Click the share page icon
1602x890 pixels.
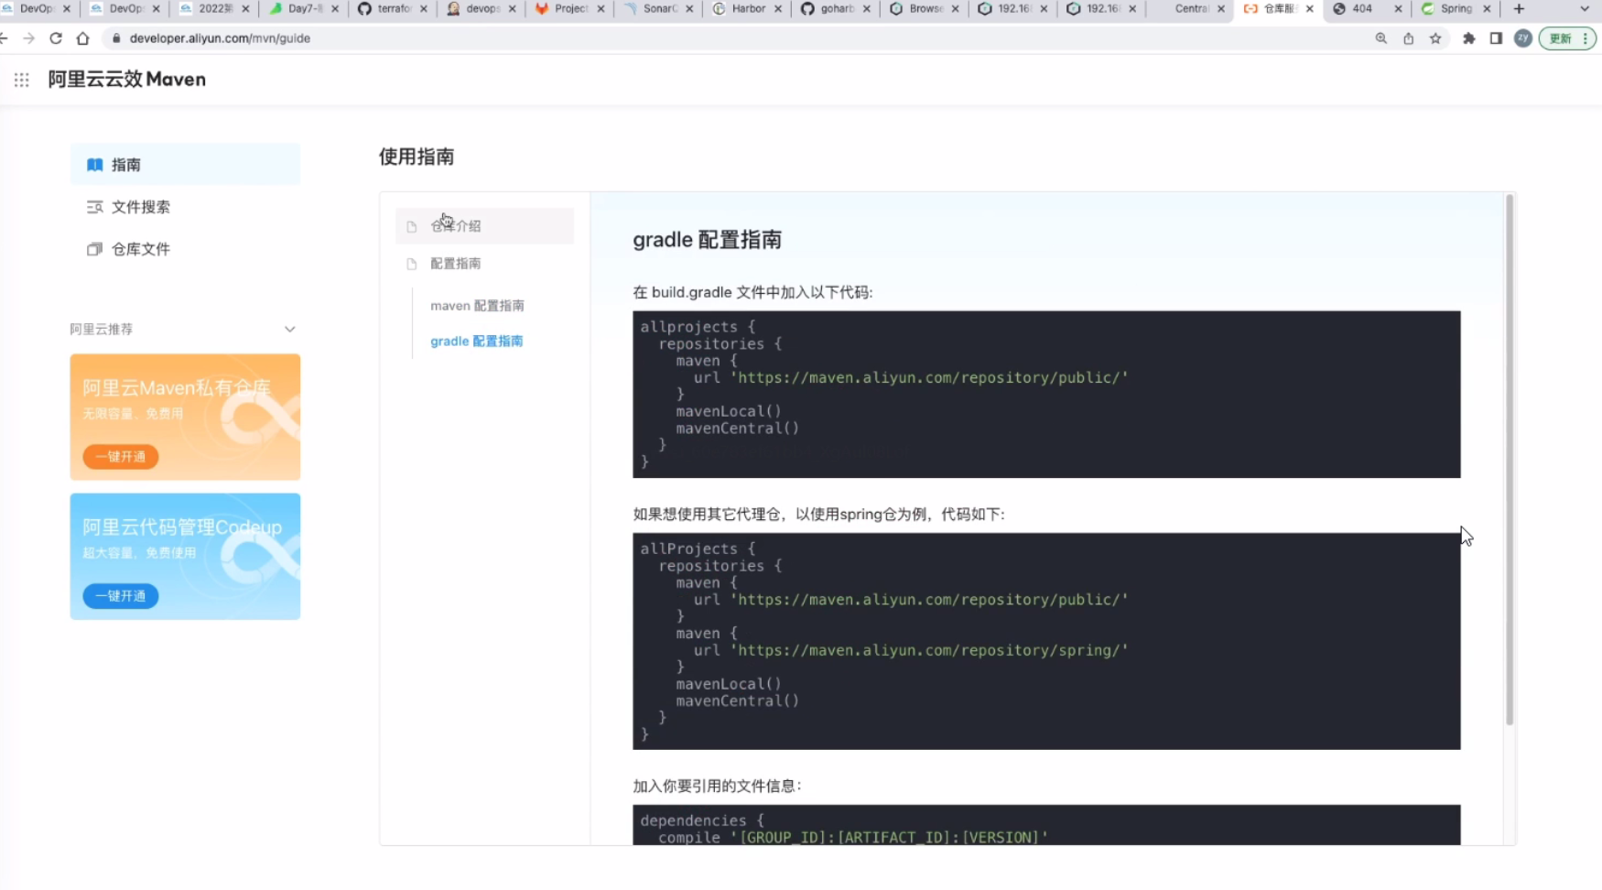point(1409,38)
